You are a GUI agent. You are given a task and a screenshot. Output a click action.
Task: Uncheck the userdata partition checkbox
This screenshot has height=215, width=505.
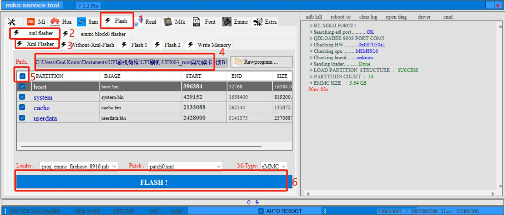click(x=22, y=118)
